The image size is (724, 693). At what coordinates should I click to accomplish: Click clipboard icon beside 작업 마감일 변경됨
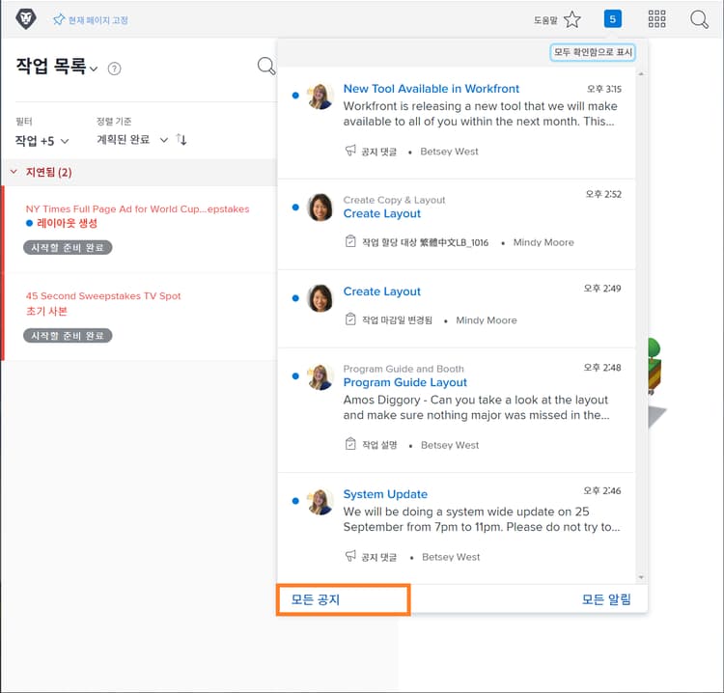click(350, 319)
